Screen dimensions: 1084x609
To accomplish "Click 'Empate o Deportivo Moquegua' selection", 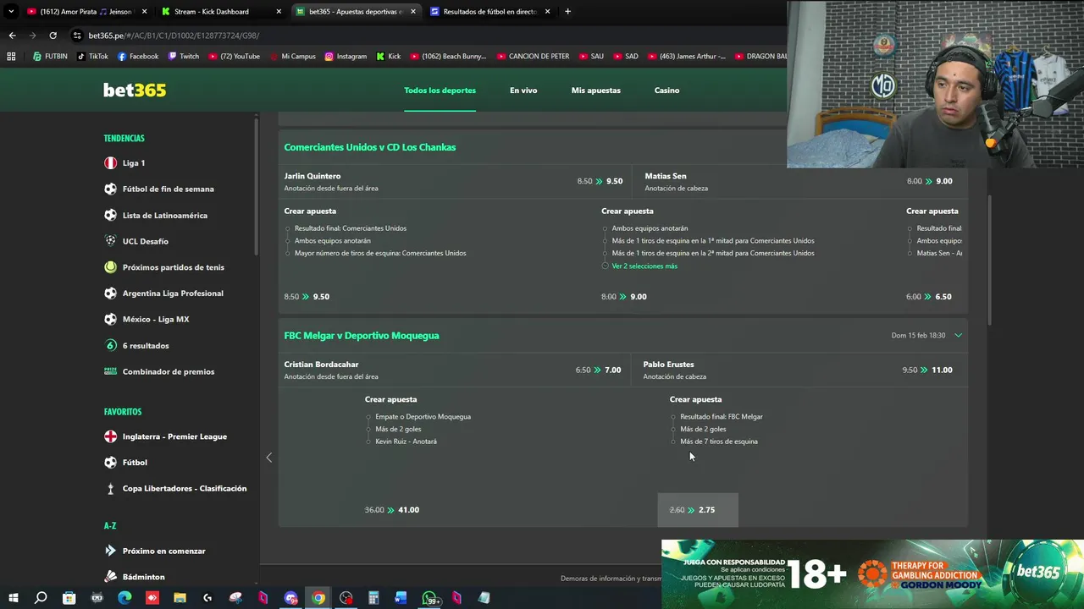I will pyautogui.click(x=423, y=417).
